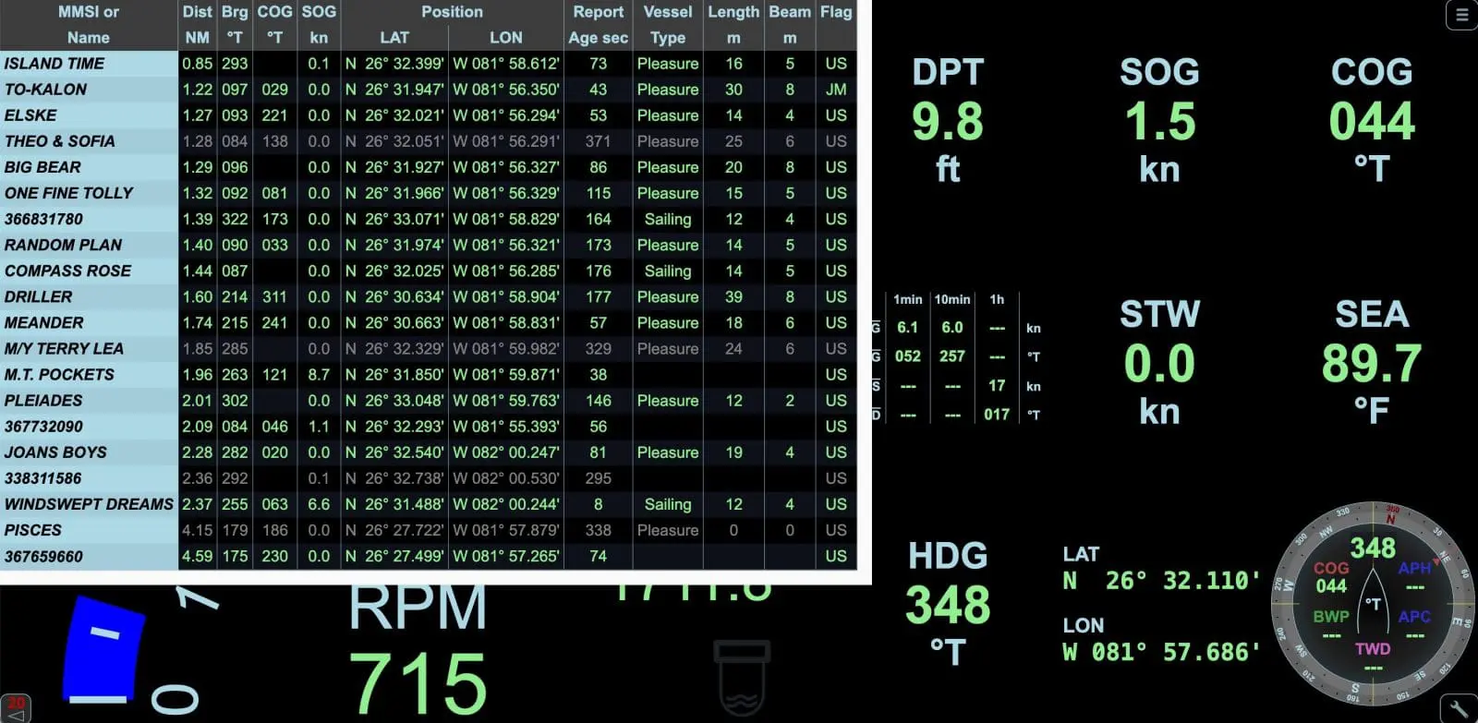Sort AIS table by Dist NM
Viewport: 1478px width, 723px height.
pyautogui.click(x=197, y=25)
